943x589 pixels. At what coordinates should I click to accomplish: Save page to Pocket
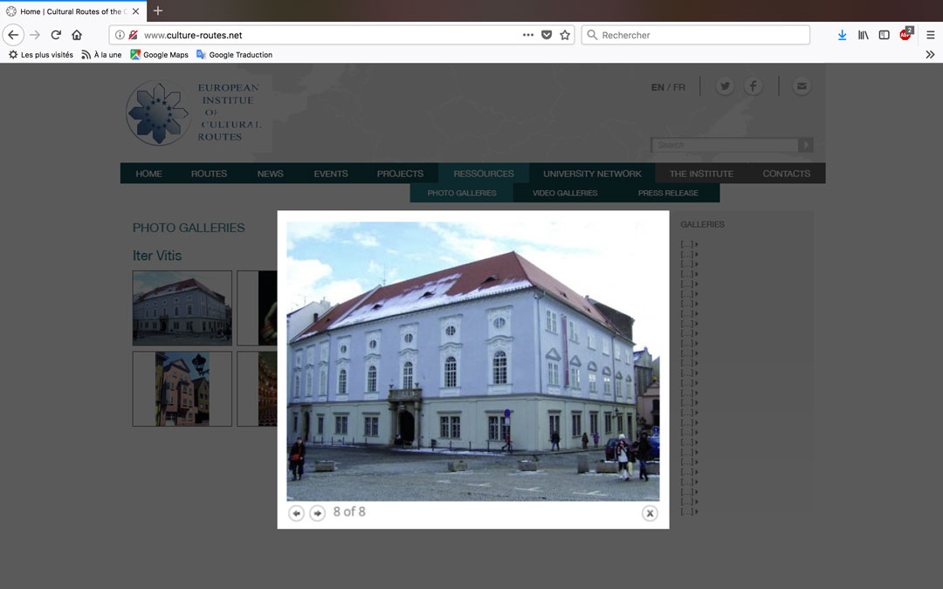547,35
